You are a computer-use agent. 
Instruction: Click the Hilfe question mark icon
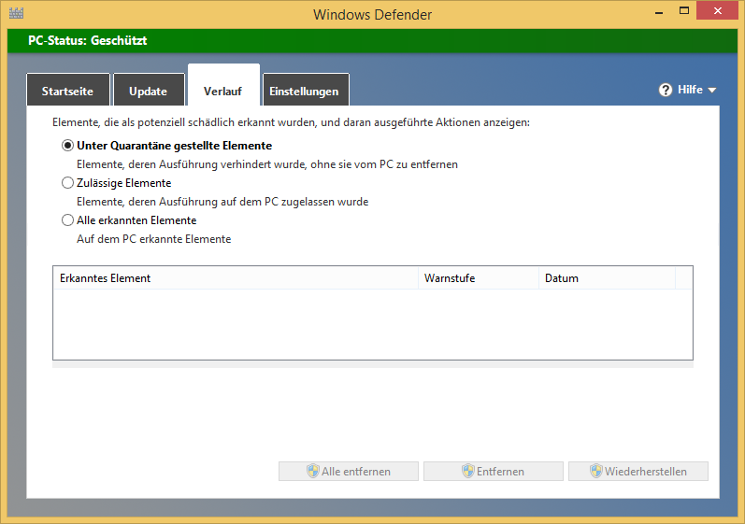666,90
